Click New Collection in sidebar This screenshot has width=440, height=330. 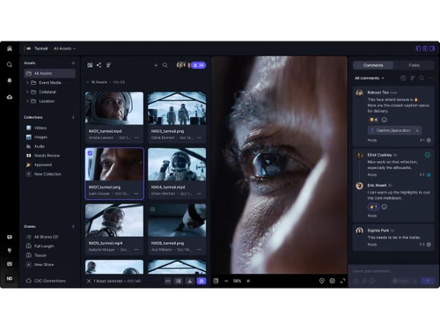pos(48,174)
